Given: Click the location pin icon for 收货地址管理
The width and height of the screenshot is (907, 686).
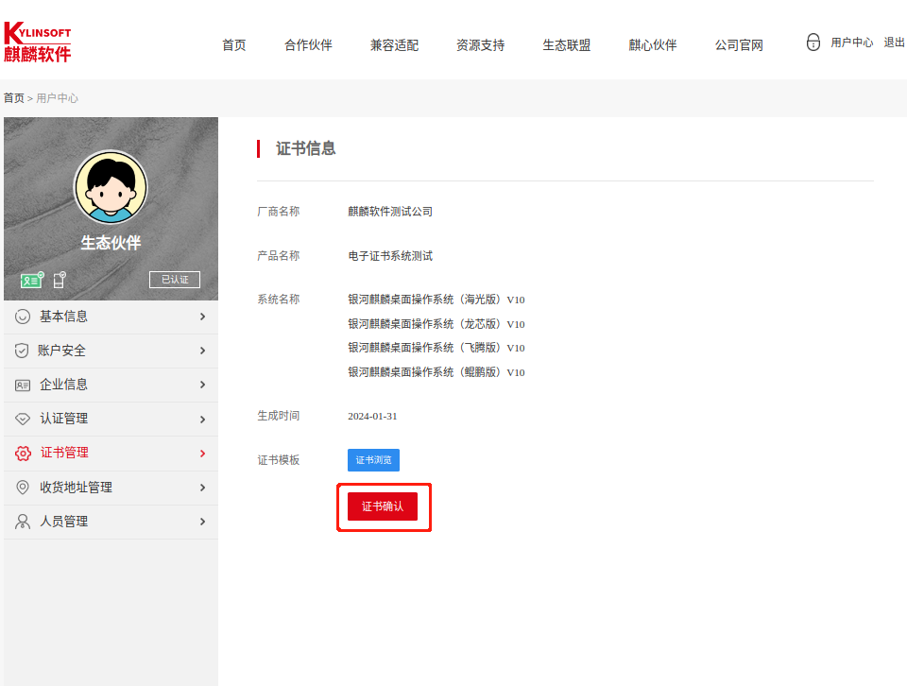Looking at the screenshot, I should coord(23,488).
